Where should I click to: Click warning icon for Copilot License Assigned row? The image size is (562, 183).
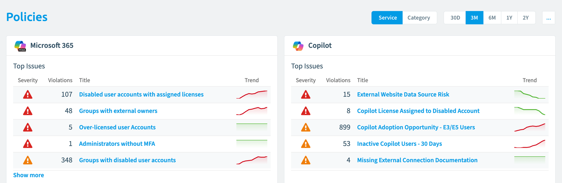pos(305,111)
